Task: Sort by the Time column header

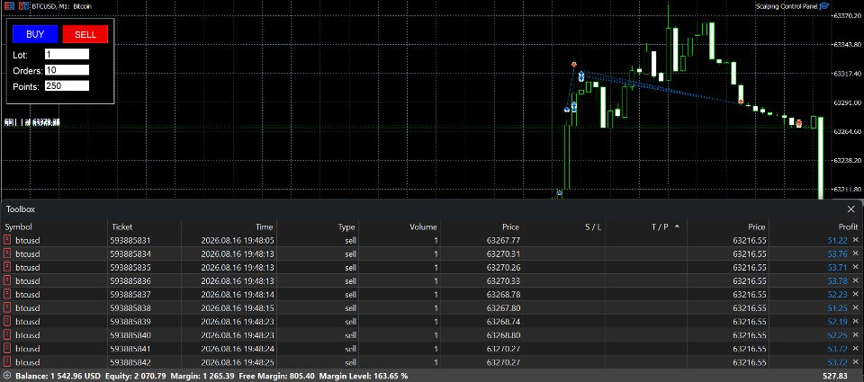Action: [x=264, y=227]
